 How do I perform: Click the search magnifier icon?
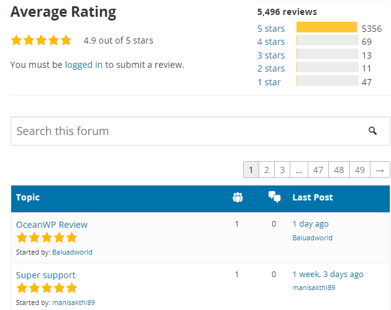point(372,131)
